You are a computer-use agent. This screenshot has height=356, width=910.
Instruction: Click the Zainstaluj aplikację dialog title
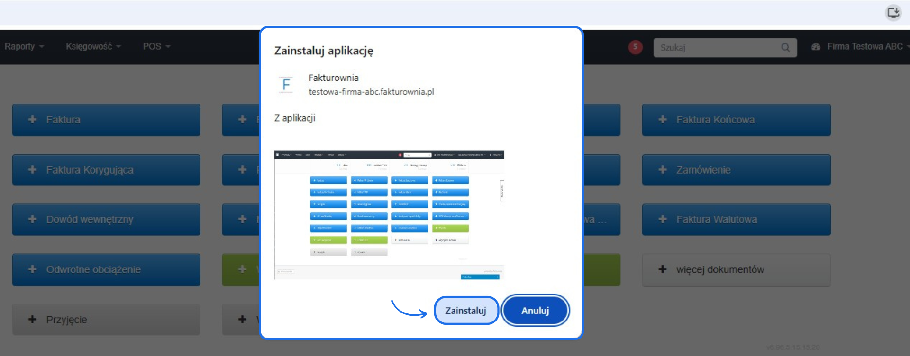click(324, 51)
